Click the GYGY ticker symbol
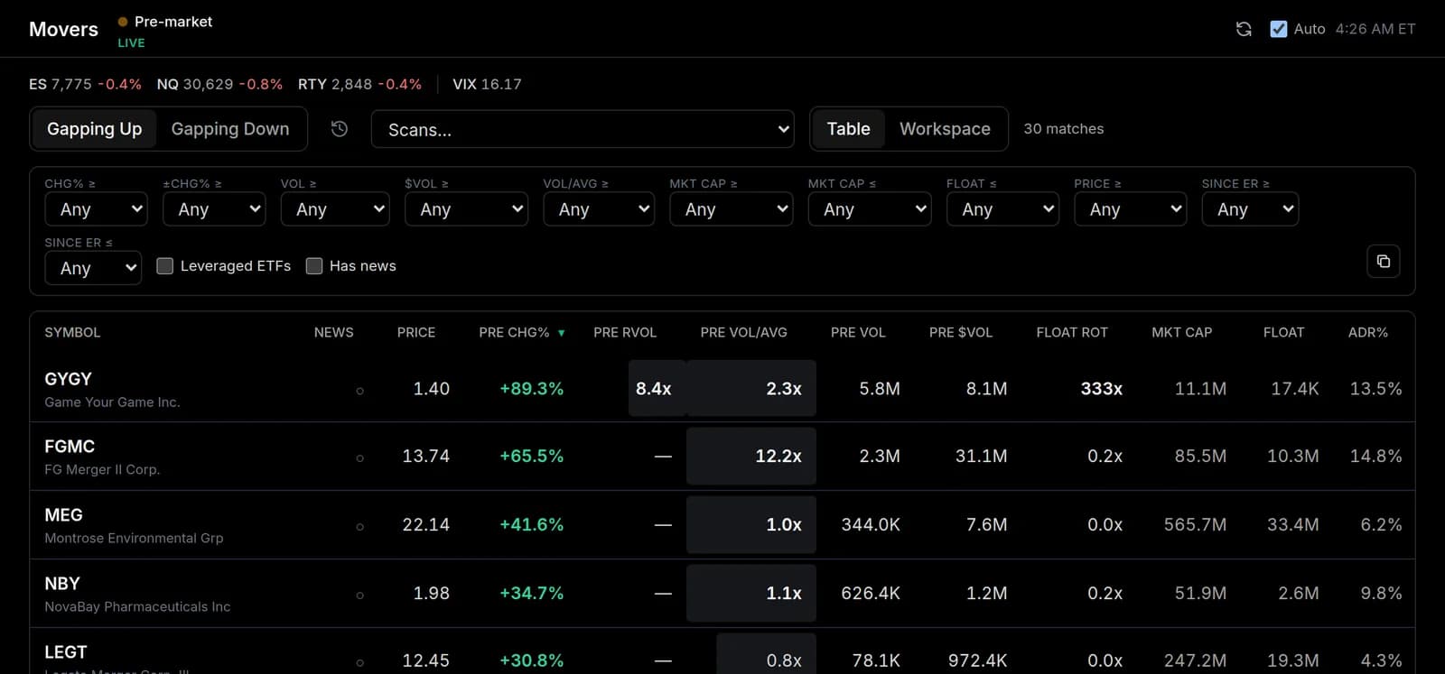1445x674 pixels. click(69, 379)
